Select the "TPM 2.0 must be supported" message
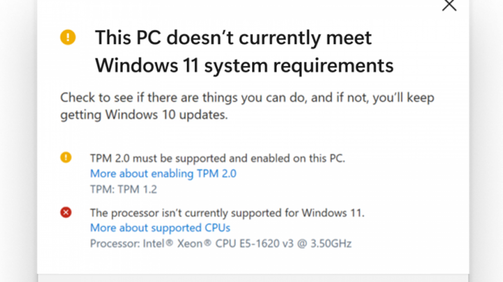The width and height of the screenshot is (503, 282). click(218, 158)
